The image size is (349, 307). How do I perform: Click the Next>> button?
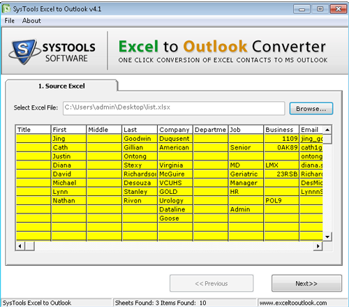click(306, 283)
